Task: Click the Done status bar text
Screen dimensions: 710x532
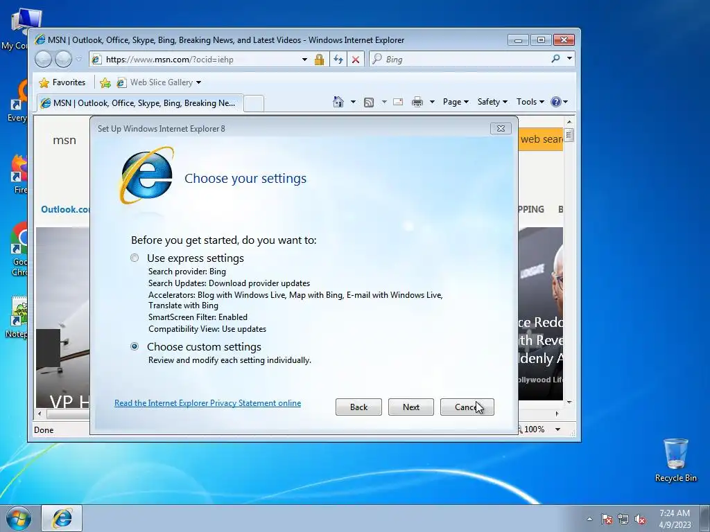Action: coord(44,429)
